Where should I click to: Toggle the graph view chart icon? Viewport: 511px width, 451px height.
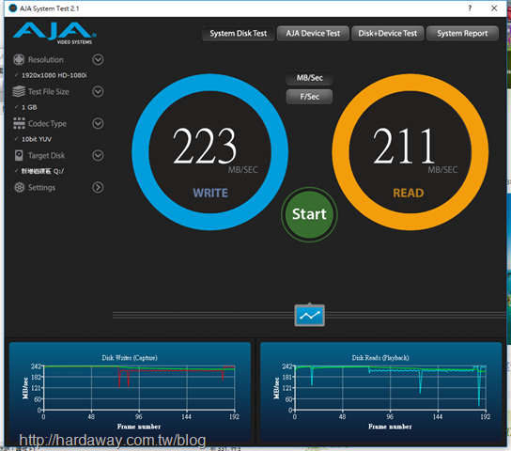point(310,315)
